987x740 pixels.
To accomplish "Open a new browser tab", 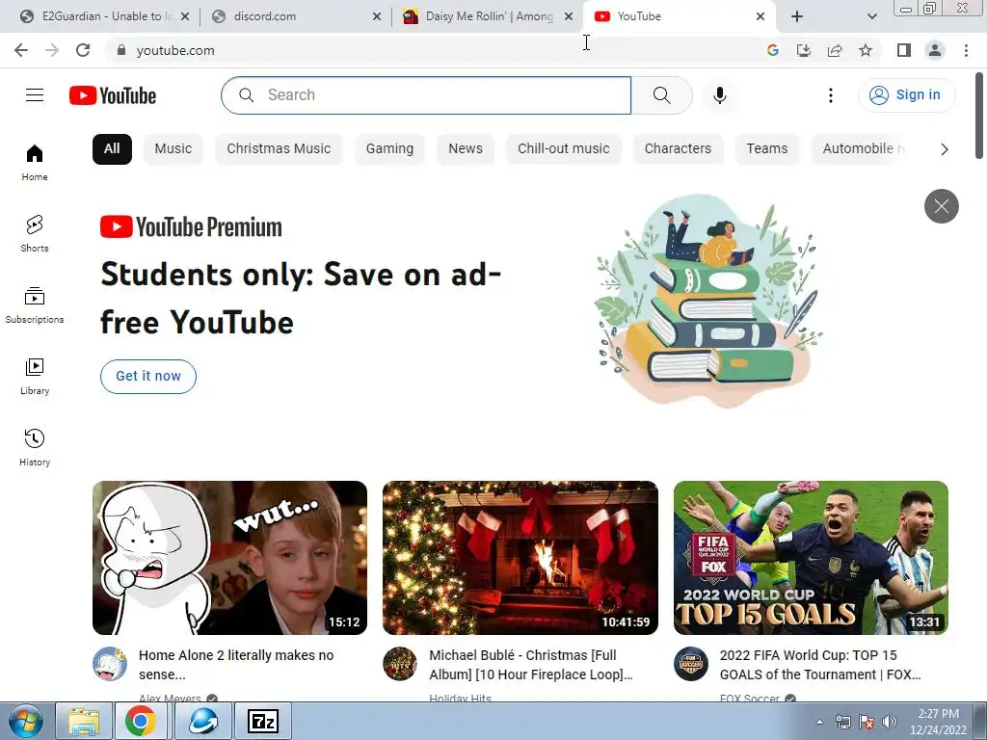I will click(797, 16).
